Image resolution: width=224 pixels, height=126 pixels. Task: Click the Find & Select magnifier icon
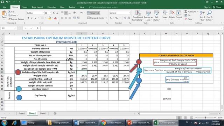209,13
